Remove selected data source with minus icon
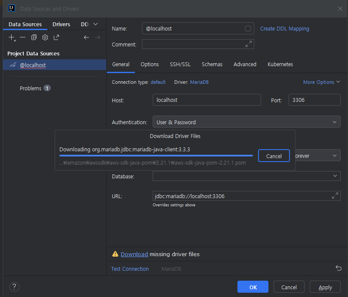 (23, 37)
